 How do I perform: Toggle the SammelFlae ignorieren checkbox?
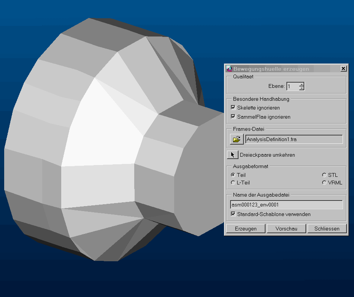coord(233,116)
